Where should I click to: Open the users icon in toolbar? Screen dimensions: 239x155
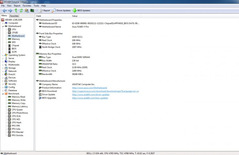(x=27, y=11)
